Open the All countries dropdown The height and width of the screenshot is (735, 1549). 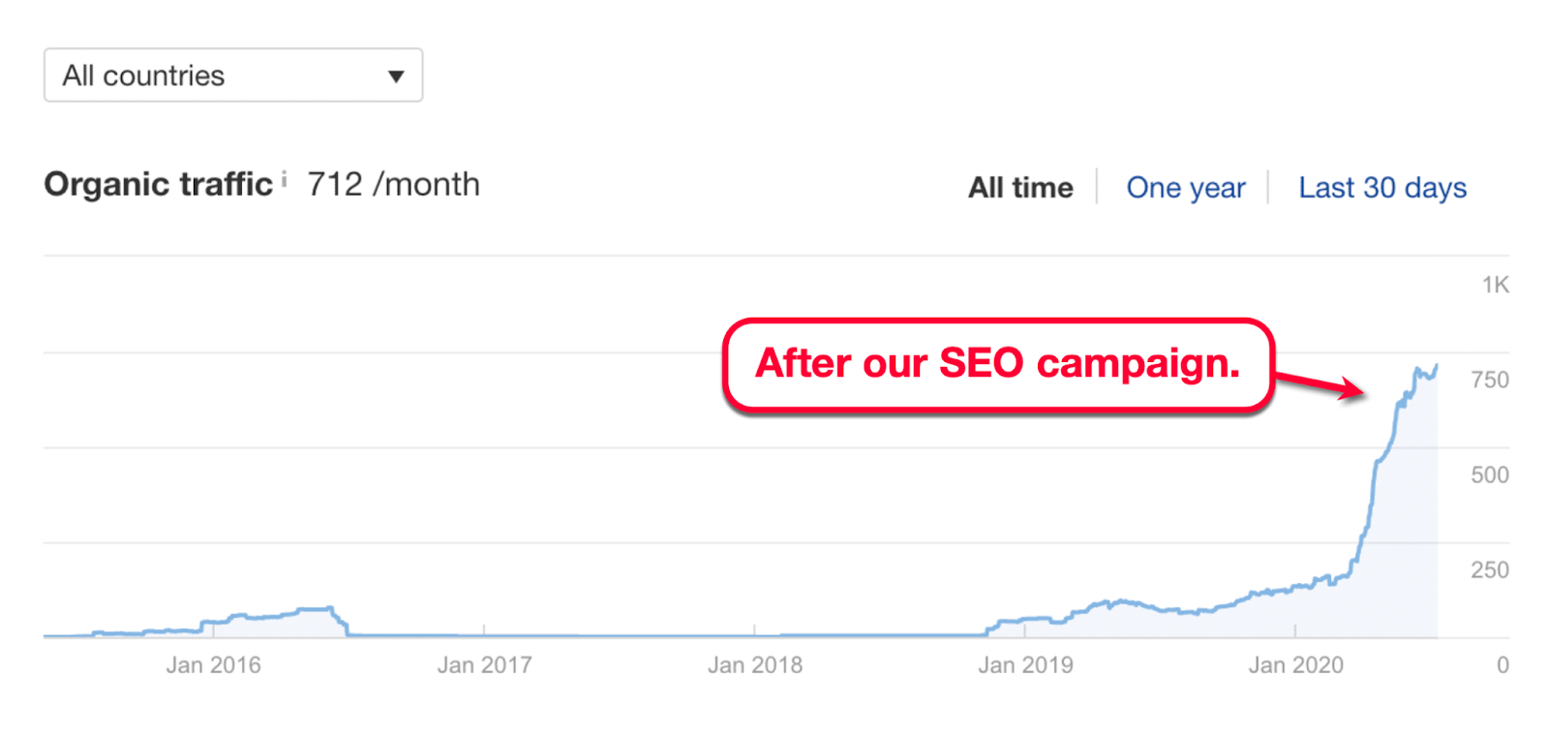click(232, 76)
